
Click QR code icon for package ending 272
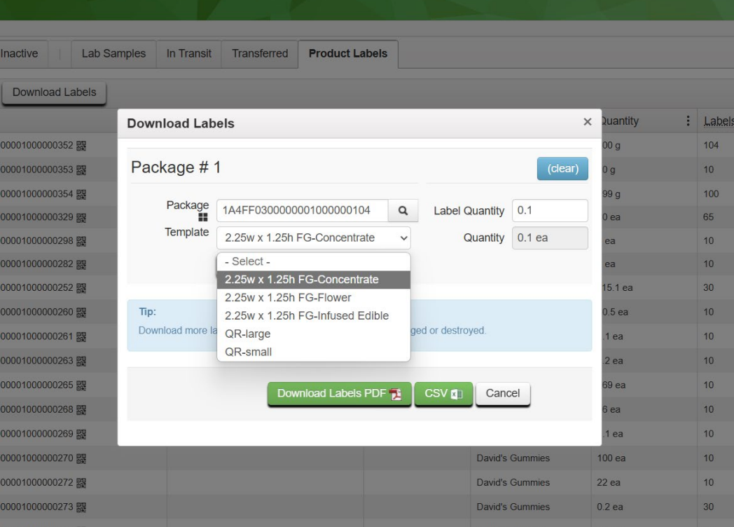tap(81, 482)
